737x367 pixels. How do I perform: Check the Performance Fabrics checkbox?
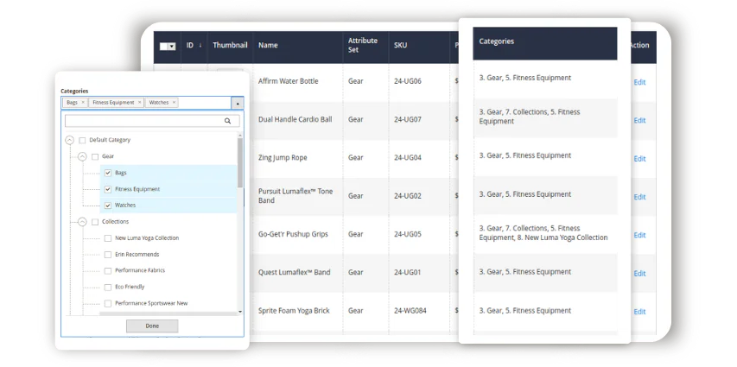click(108, 270)
